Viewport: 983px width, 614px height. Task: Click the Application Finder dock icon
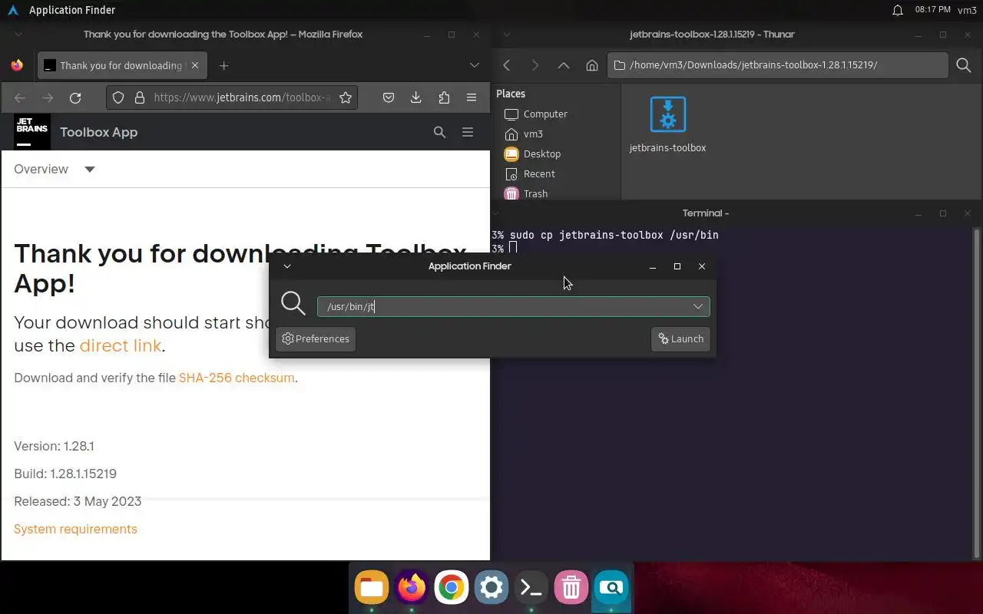point(611,588)
